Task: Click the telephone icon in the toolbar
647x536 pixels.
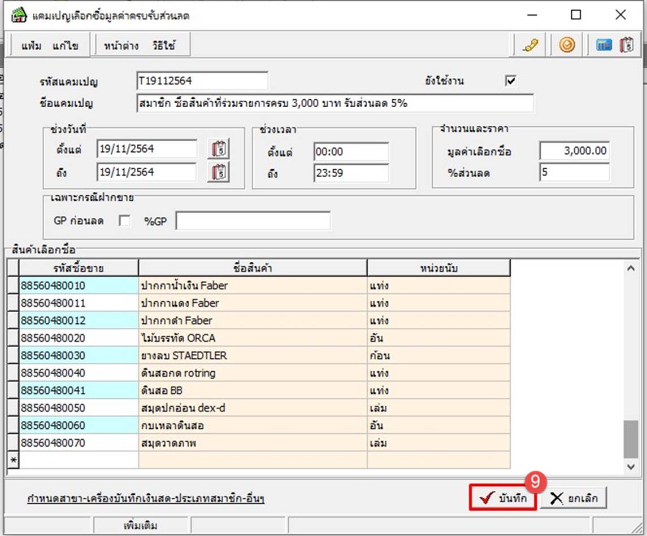Action: (530, 46)
